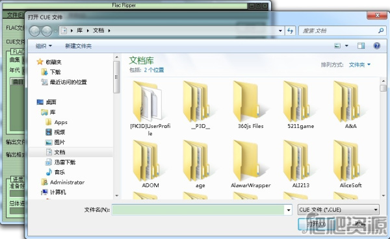The width and height of the screenshot is (390, 239).
Task: Open the 音乐 library
Action: click(x=55, y=172)
